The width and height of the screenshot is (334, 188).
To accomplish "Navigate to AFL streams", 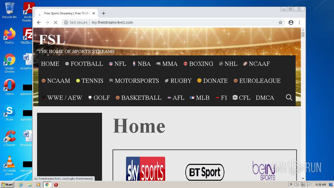I will click(176, 98).
